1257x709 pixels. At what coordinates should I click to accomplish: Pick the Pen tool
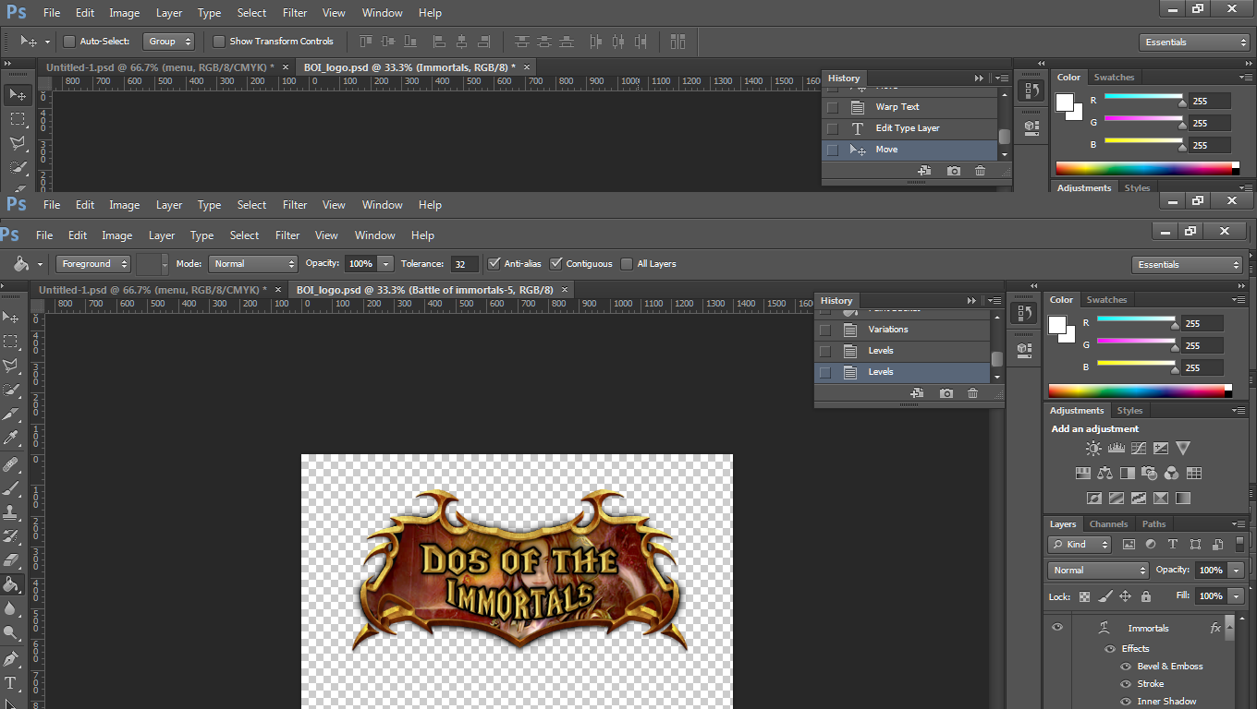[x=11, y=659]
